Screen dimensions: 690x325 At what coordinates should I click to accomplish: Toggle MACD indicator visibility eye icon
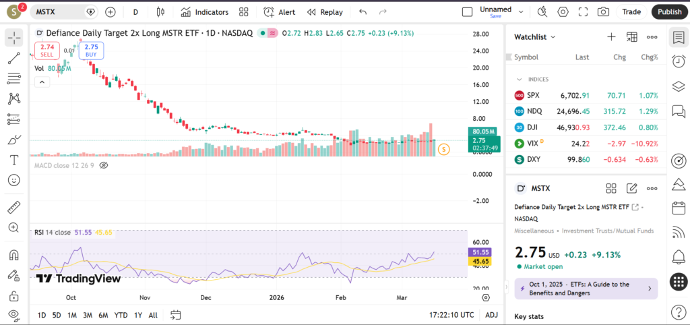point(104,165)
